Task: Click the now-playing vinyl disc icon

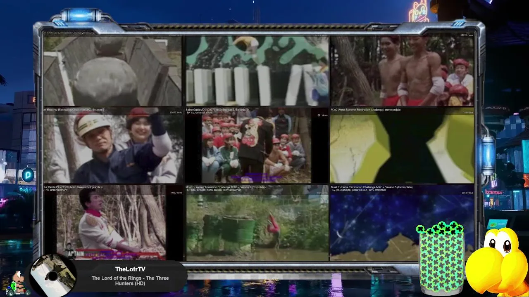Action: pyautogui.click(x=53, y=276)
